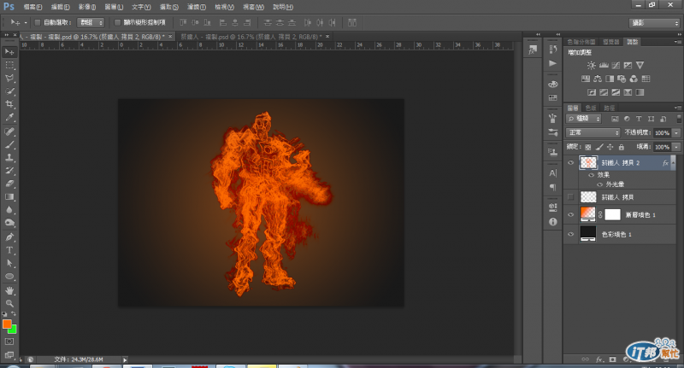
Task: Select the Dodge tool
Action: [x=9, y=223]
